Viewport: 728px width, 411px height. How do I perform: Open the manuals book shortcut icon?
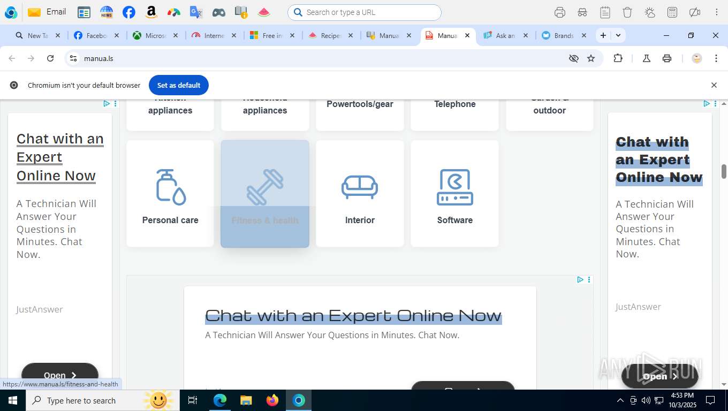coord(241,12)
